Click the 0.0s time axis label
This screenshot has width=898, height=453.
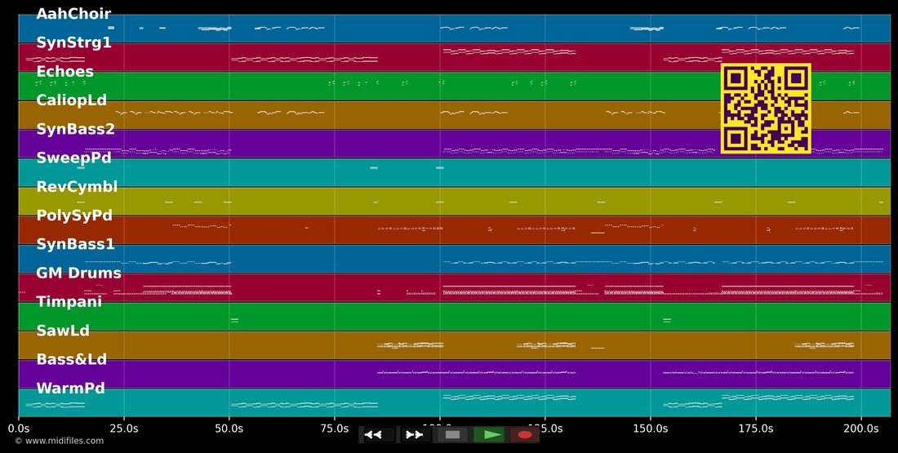coord(18,428)
